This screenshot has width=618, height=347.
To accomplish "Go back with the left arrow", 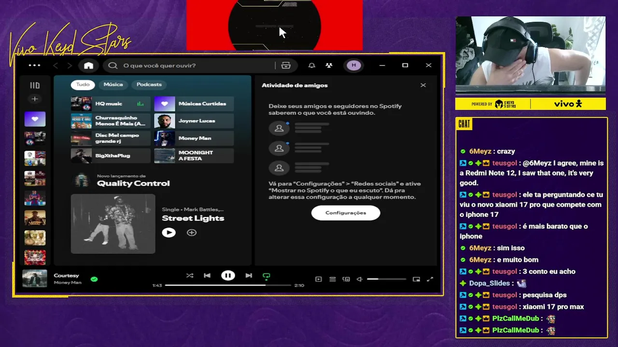I will 56,66.
